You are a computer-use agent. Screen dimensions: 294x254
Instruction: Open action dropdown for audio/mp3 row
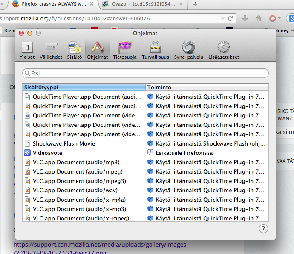click(x=207, y=162)
